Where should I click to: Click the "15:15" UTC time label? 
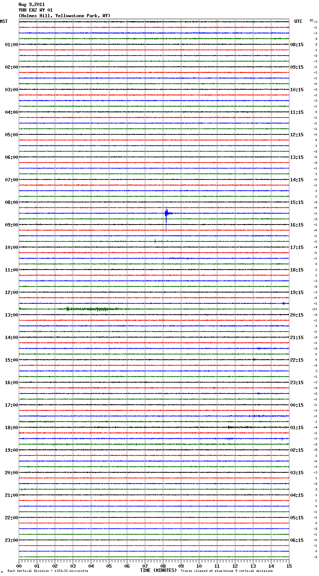pyautogui.click(x=297, y=202)
